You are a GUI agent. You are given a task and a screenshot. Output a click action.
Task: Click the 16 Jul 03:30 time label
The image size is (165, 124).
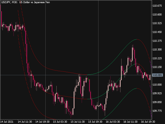113,122
